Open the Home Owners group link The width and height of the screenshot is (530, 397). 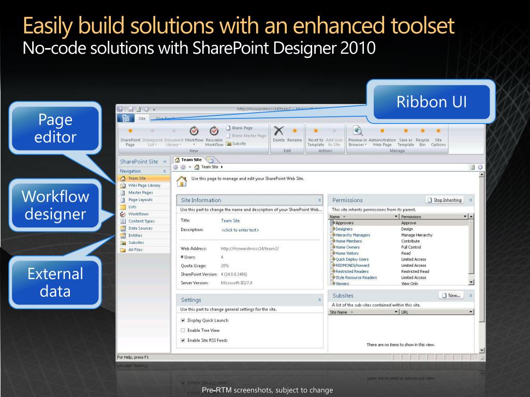coord(347,248)
